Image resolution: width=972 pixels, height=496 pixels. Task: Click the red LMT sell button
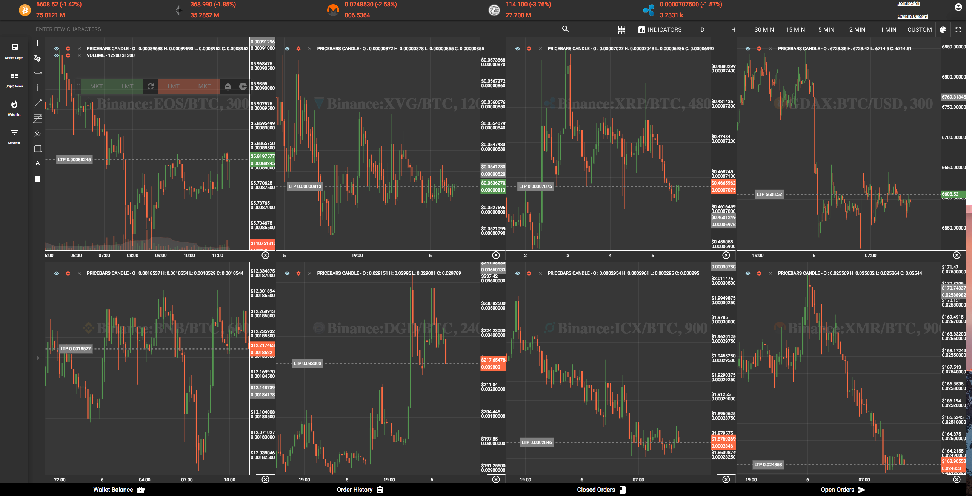tap(174, 86)
